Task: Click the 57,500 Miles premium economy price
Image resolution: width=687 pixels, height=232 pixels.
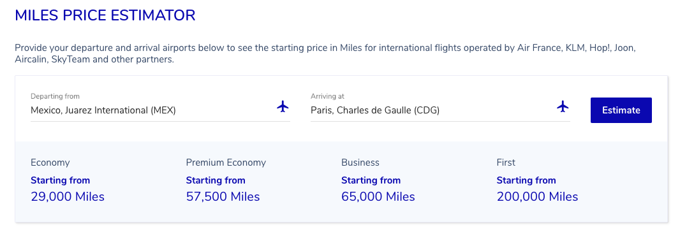Action: [223, 197]
